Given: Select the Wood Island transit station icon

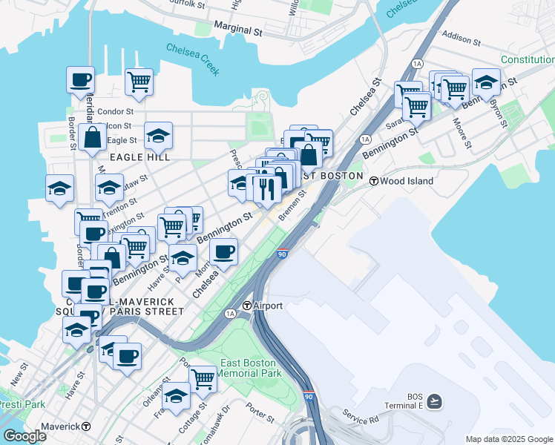Looking at the screenshot, I should (x=374, y=181).
